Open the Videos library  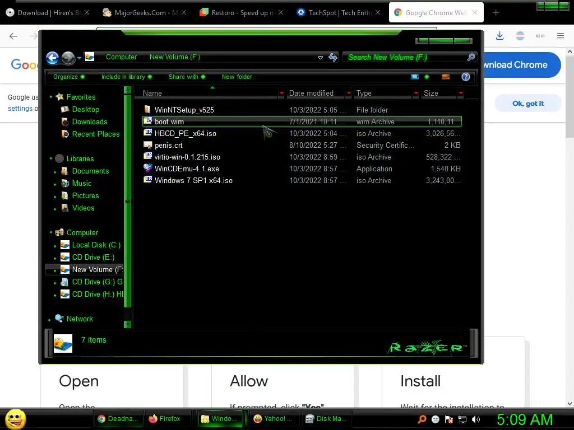pos(83,208)
